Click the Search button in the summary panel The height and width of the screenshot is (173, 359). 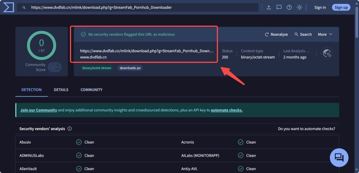pyautogui.click(x=303, y=35)
